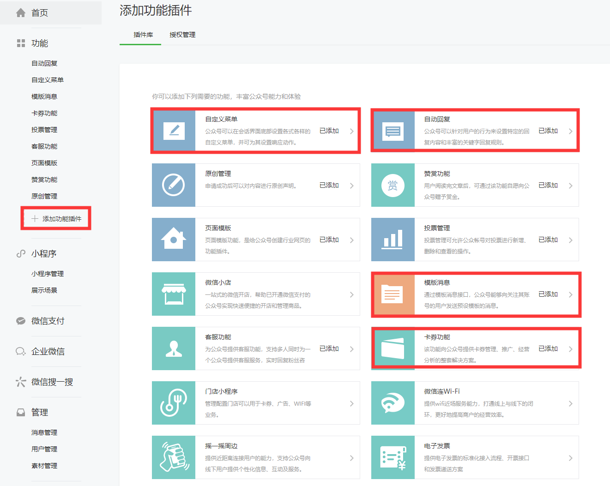Expand the 自定义菜单 card chevron arrow
Image resolution: width=610 pixels, height=486 pixels.
[x=351, y=131]
